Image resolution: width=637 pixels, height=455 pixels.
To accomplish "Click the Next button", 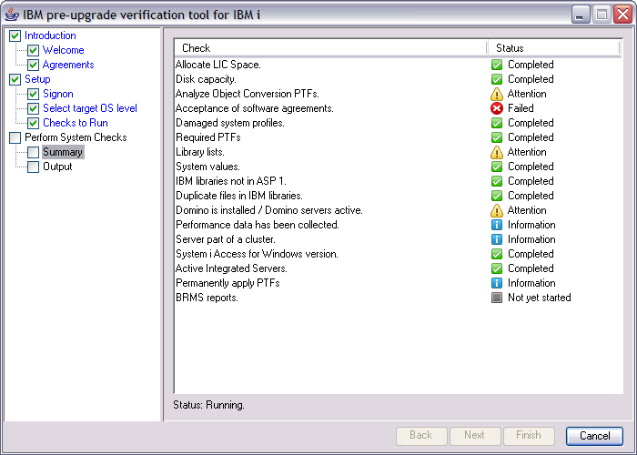I will tap(474, 436).
